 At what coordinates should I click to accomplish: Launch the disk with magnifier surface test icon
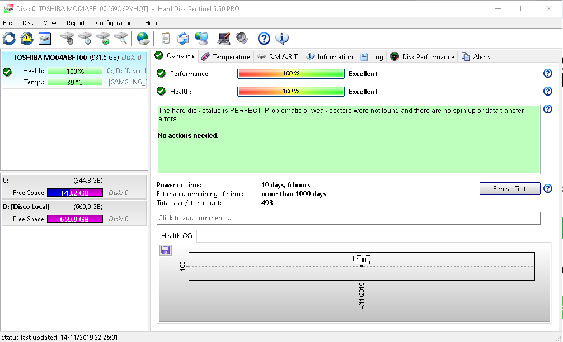coord(121,39)
